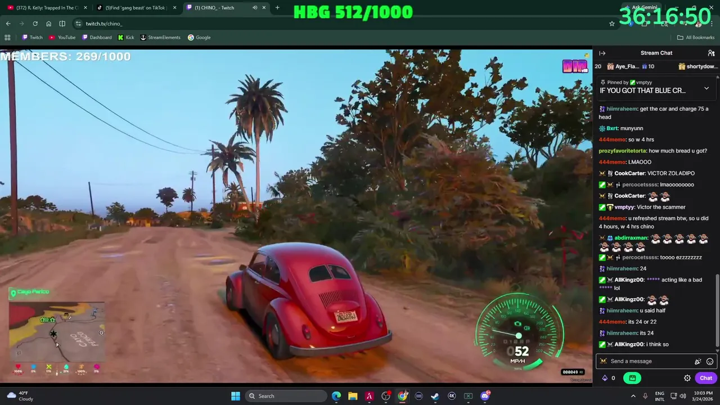Open the taskbar microphone indicator

coord(645,396)
